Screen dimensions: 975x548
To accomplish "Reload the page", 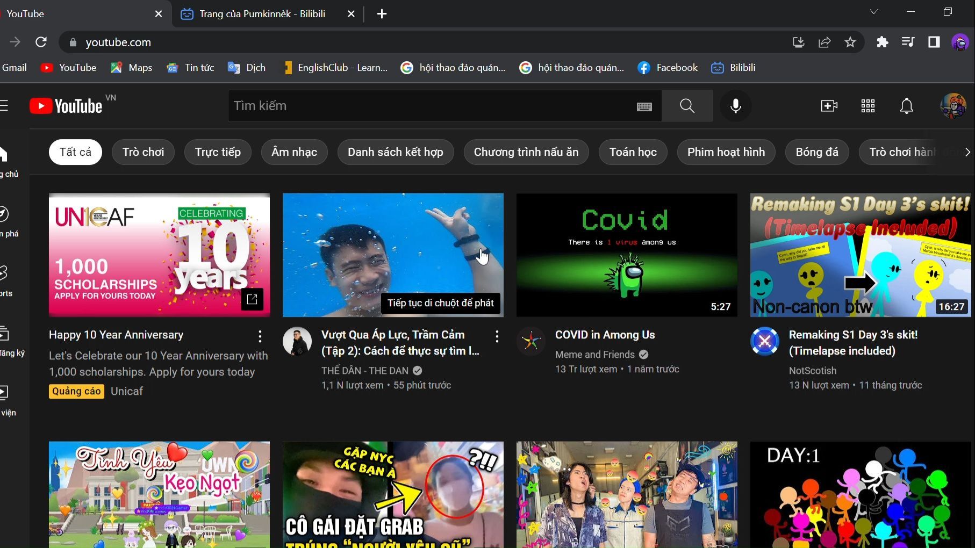I will pos(41,42).
